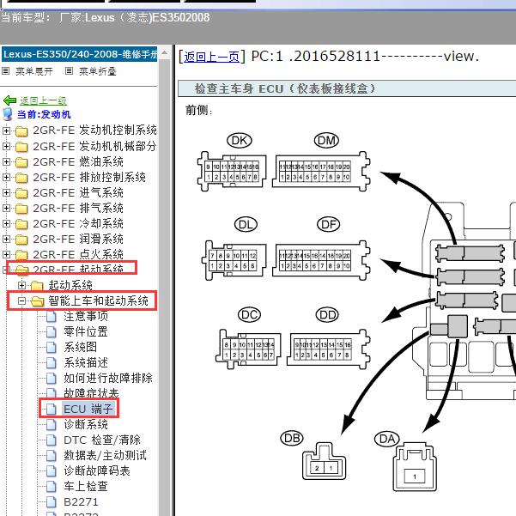Open the B2271 trouble code page

click(x=81, y=502)
